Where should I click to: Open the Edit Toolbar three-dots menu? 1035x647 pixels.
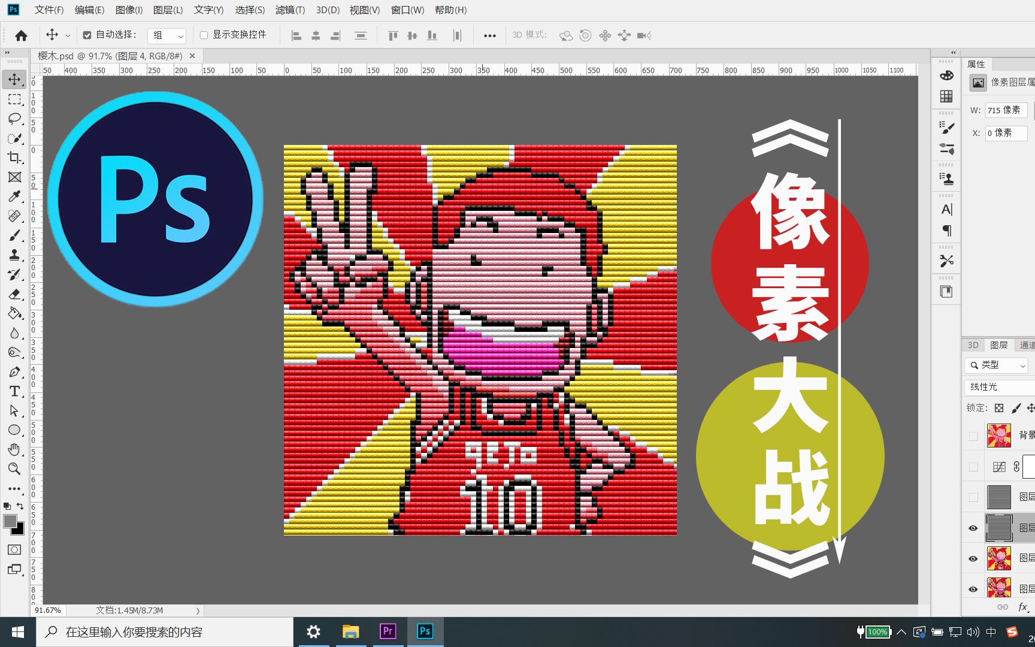click(x=14, y=488)
